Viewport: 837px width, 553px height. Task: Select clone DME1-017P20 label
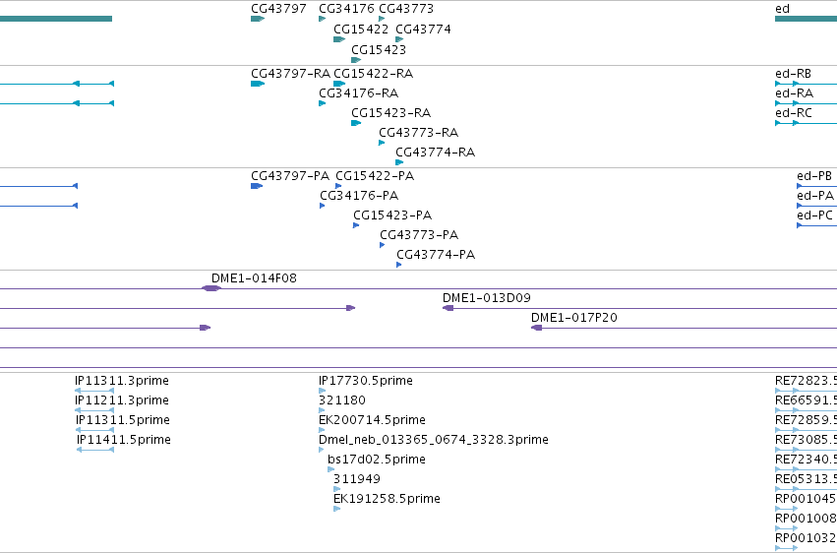pos(574,318)
